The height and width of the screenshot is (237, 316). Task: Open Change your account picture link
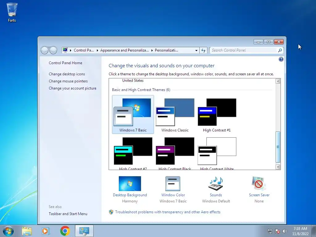(73, 88)
